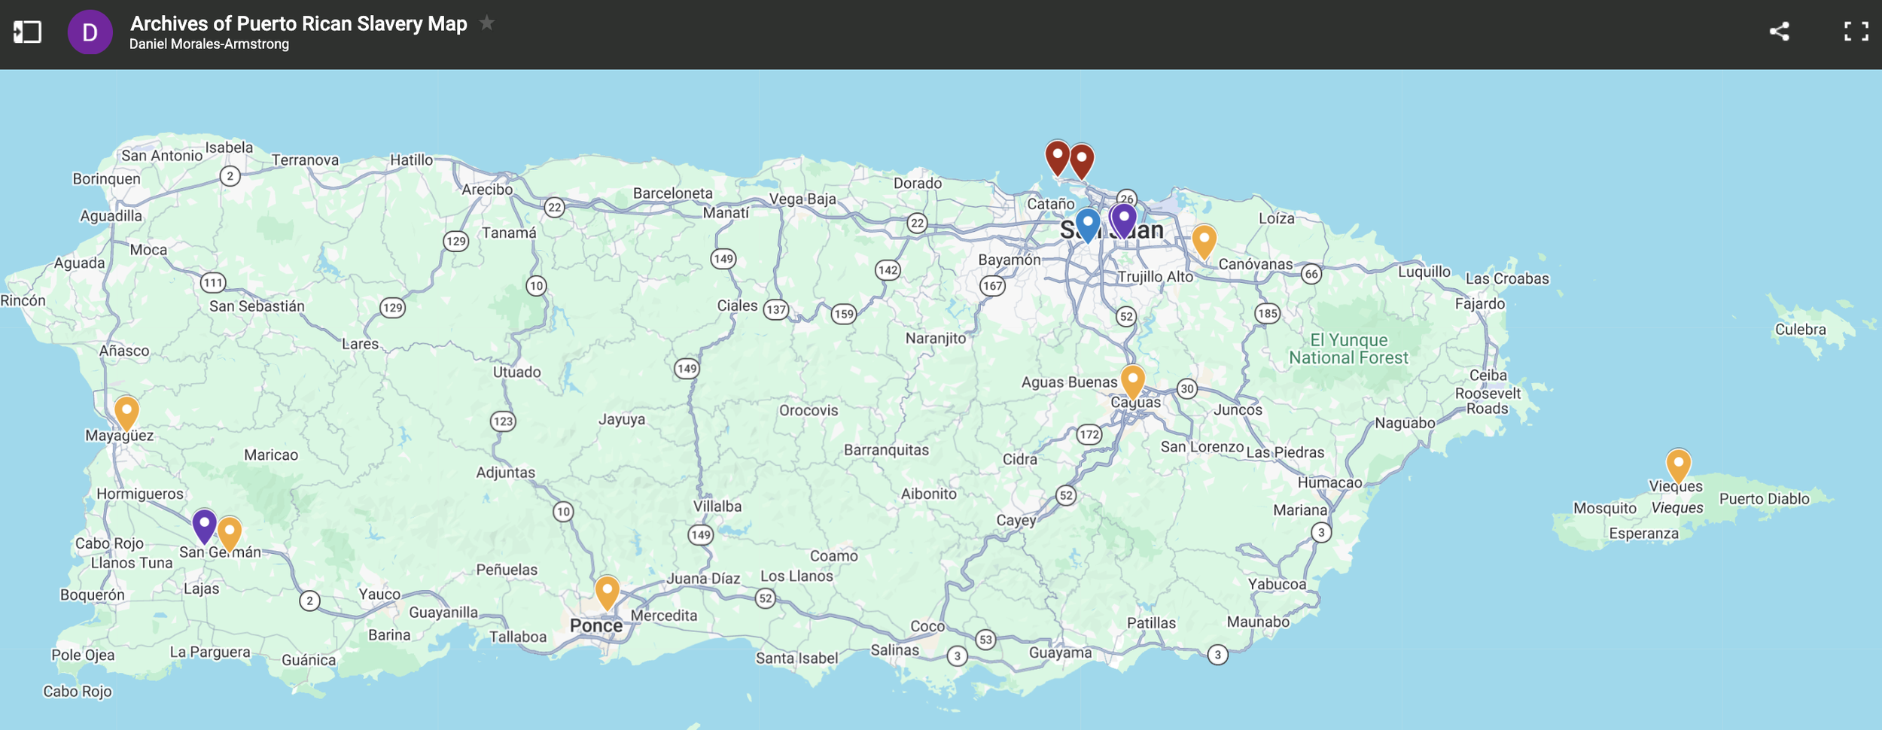
Task: Open the orange pin at Caguas
Action: click(1133, 382)
